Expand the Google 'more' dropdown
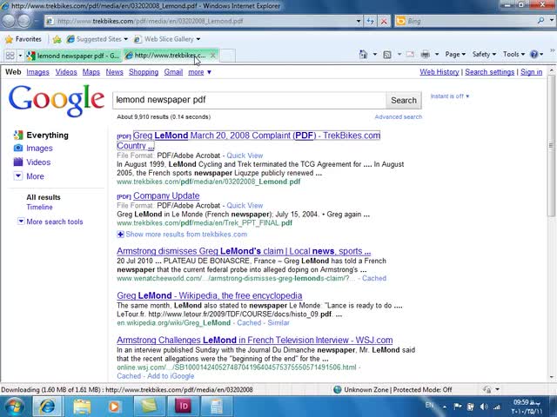 [199, 72]
